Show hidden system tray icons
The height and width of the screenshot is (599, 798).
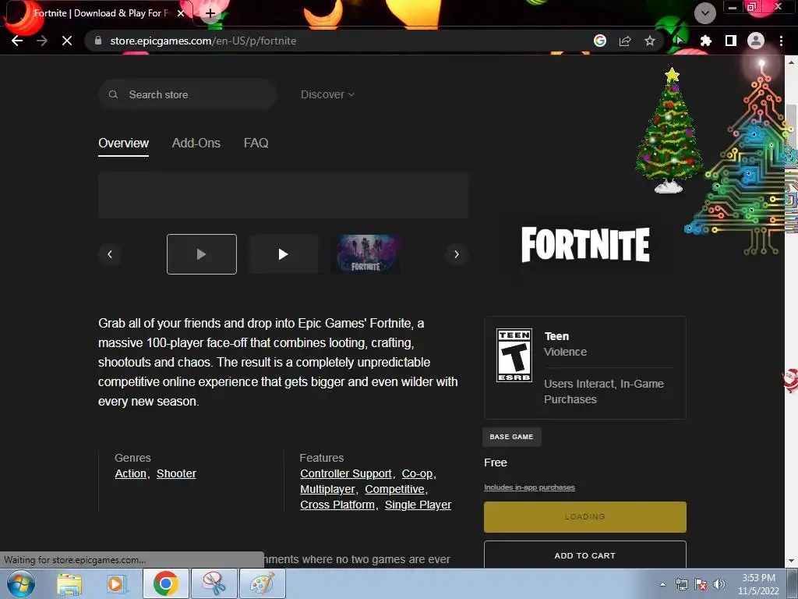662,584
